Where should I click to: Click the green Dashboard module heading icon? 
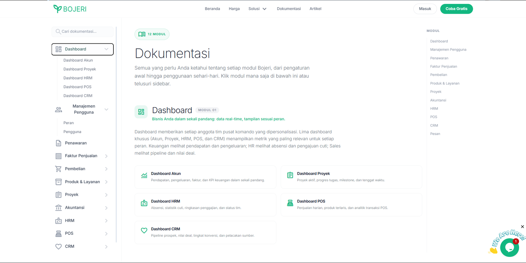tap(141, 112)
